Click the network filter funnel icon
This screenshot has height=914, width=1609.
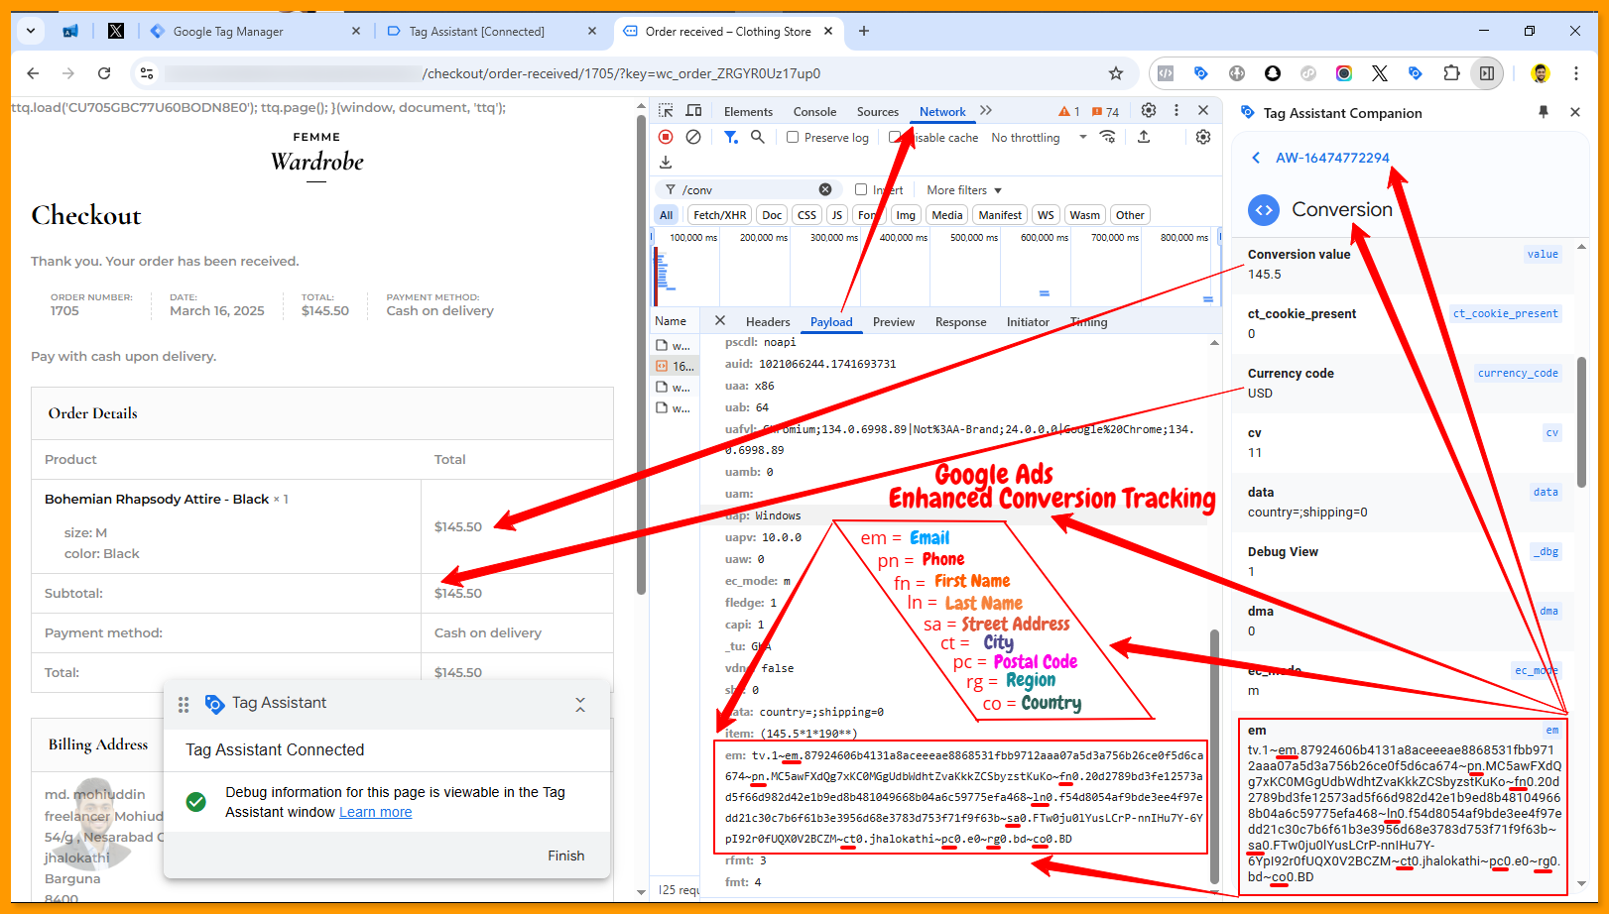(730, 137)
